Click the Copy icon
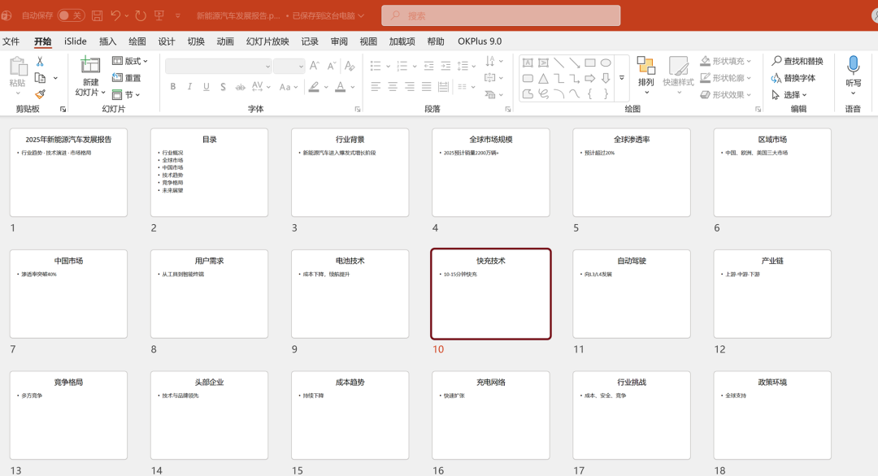This screenshot has height=476, width=878. 41,78
